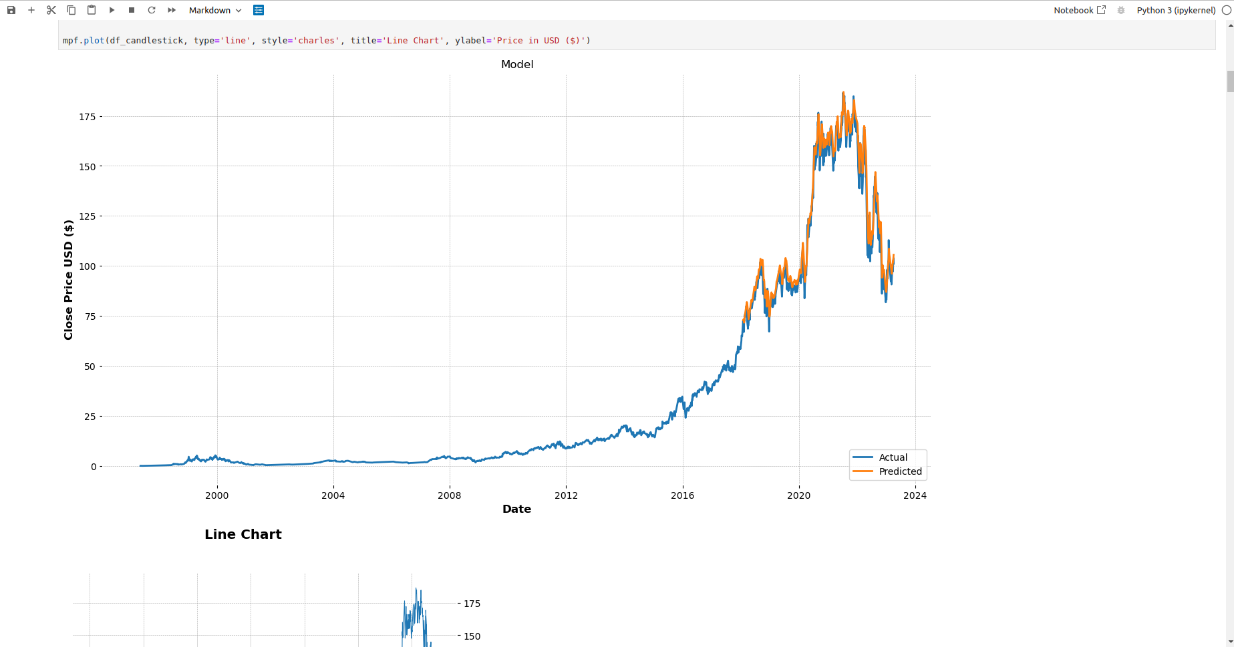Cut the selected cell with the scissors icon
This screenshot has width=1234, height=647.
pos(51,10)
